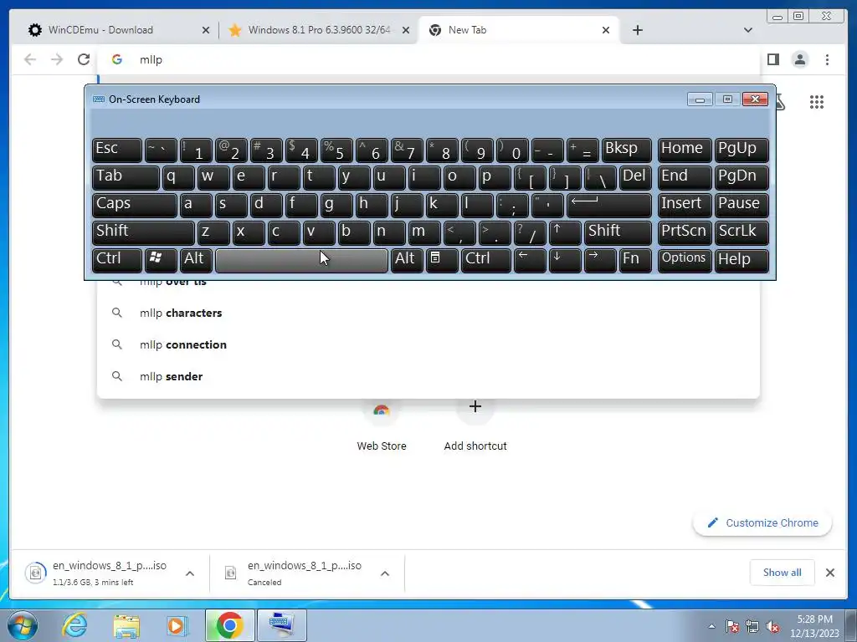Add a new tab with plus button
Screen dimensions: 857x642
(637, 30)
